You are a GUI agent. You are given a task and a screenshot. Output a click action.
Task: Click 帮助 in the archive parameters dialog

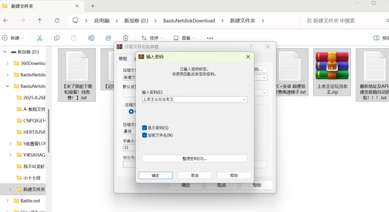click(257, 185)
